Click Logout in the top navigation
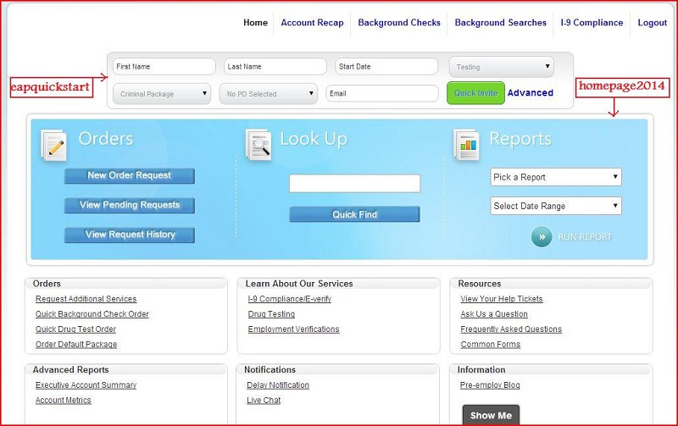This screenshot has height=426, width=678. click(653, 23)
